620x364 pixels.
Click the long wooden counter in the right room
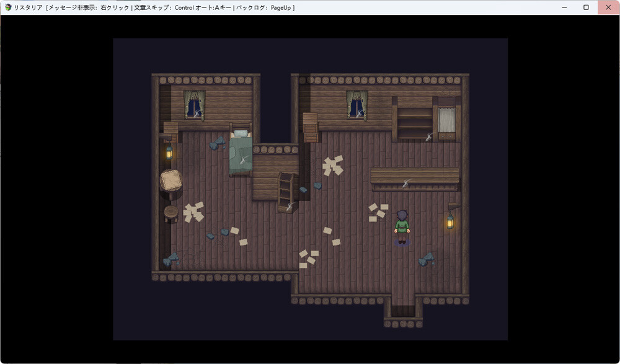(x=415, y=179)
